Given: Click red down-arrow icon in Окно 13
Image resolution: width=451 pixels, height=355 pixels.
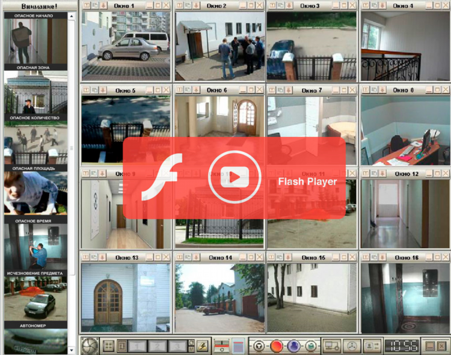Looking at the screenshot, I should pyautogui.click(x=103, y=257).
